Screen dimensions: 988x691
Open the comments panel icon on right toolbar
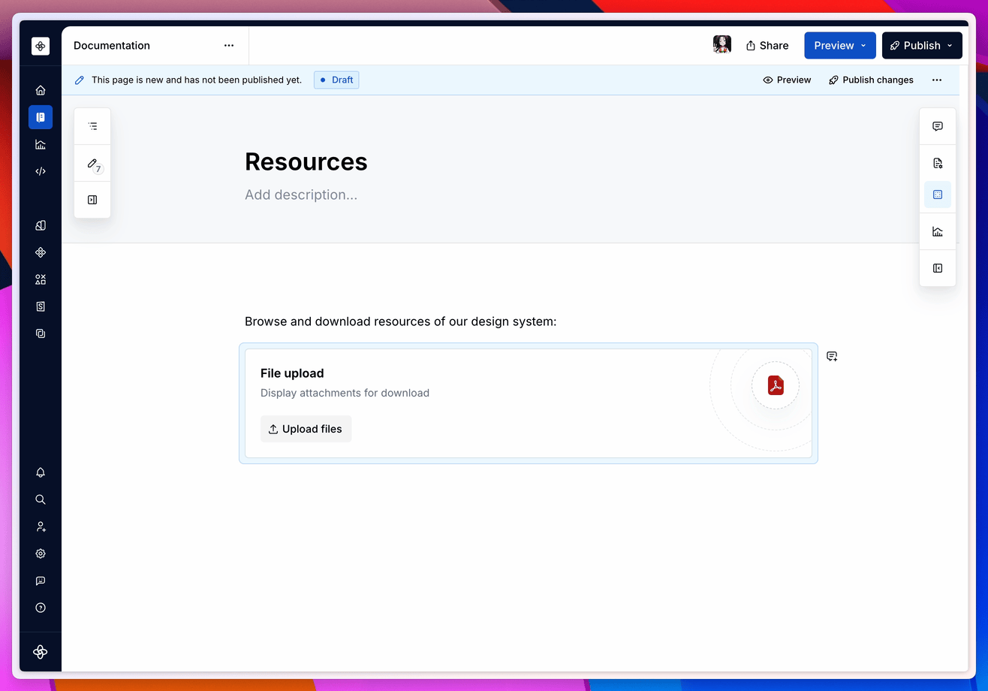[x=938, y=126]
